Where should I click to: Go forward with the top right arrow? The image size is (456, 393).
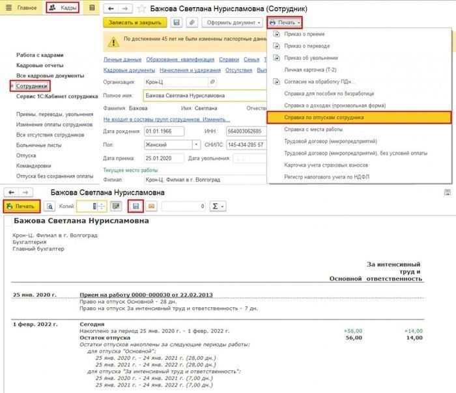pyautogui.click(x=125, y=8)
